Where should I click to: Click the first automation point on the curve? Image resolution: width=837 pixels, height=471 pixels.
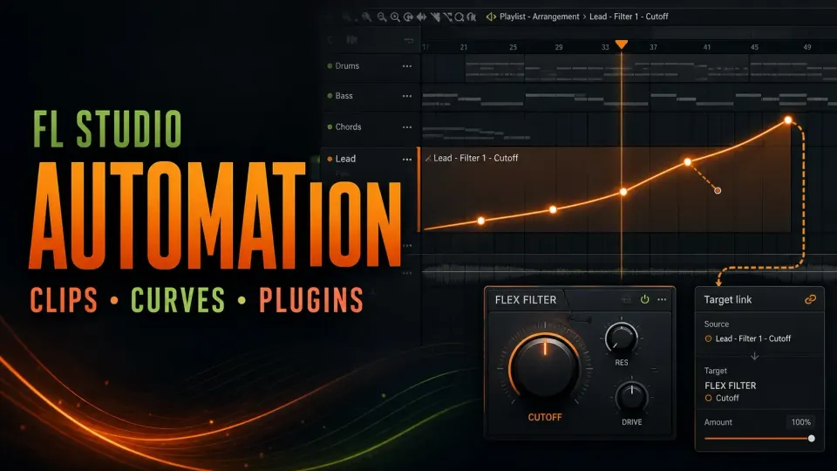[x=481, y=221]
